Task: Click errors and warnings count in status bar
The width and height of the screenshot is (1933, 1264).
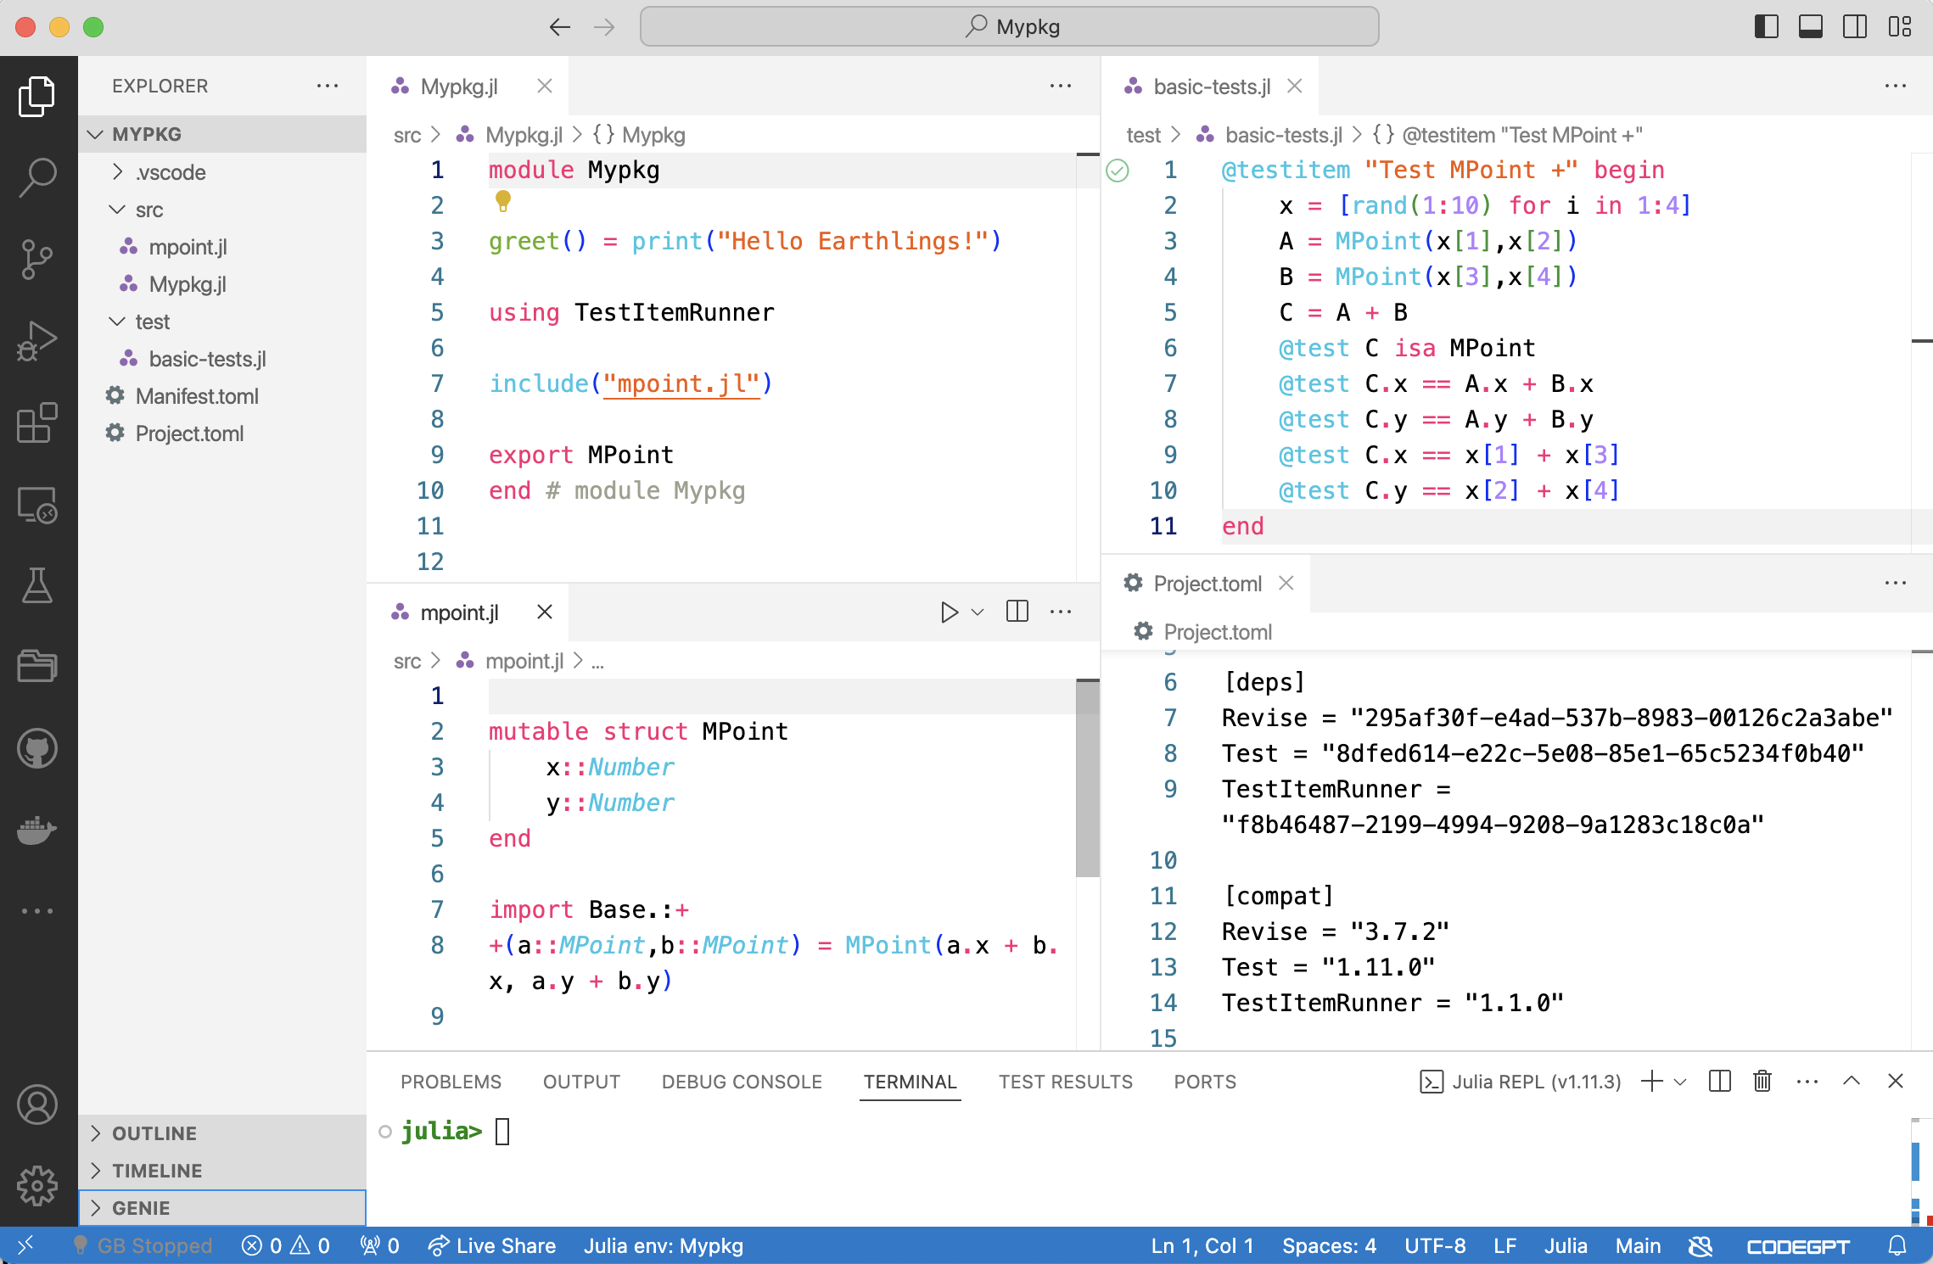Action: 286,1245
